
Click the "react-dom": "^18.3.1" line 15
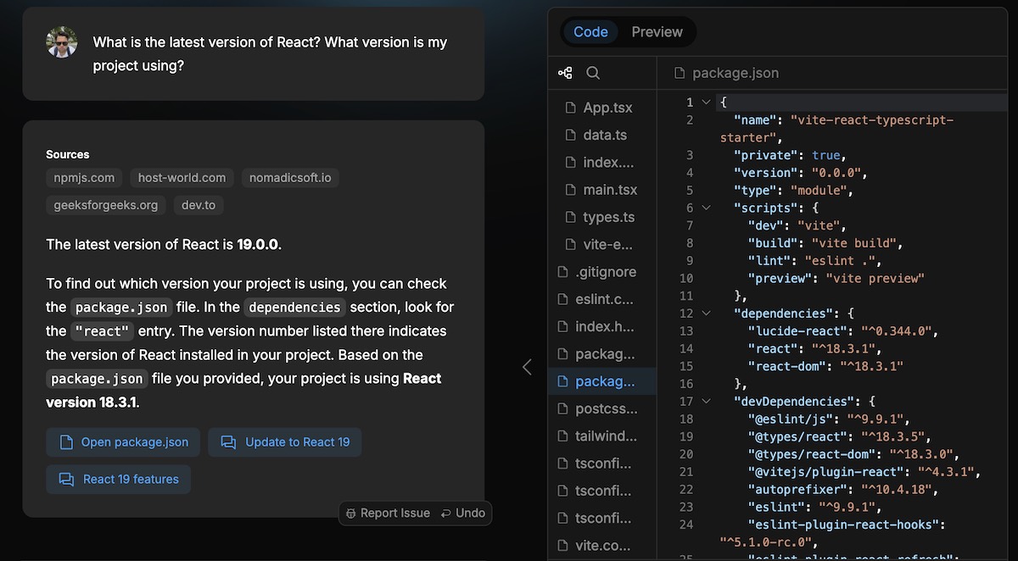825,366
